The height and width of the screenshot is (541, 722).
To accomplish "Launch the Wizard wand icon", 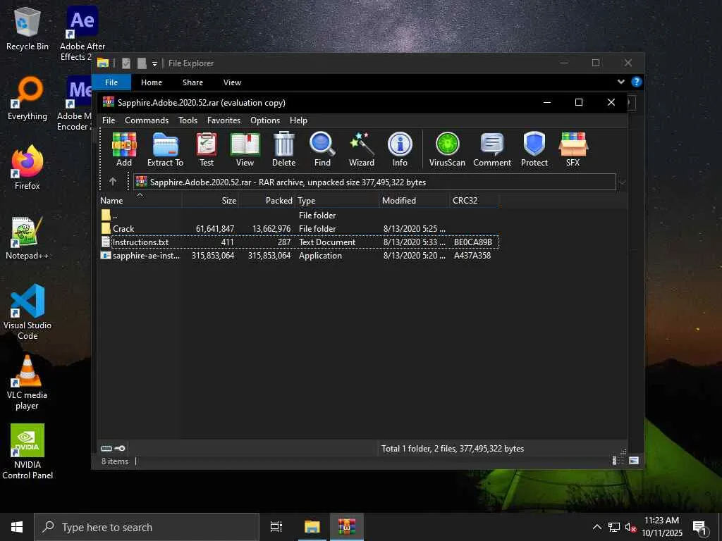I will 362,149.
